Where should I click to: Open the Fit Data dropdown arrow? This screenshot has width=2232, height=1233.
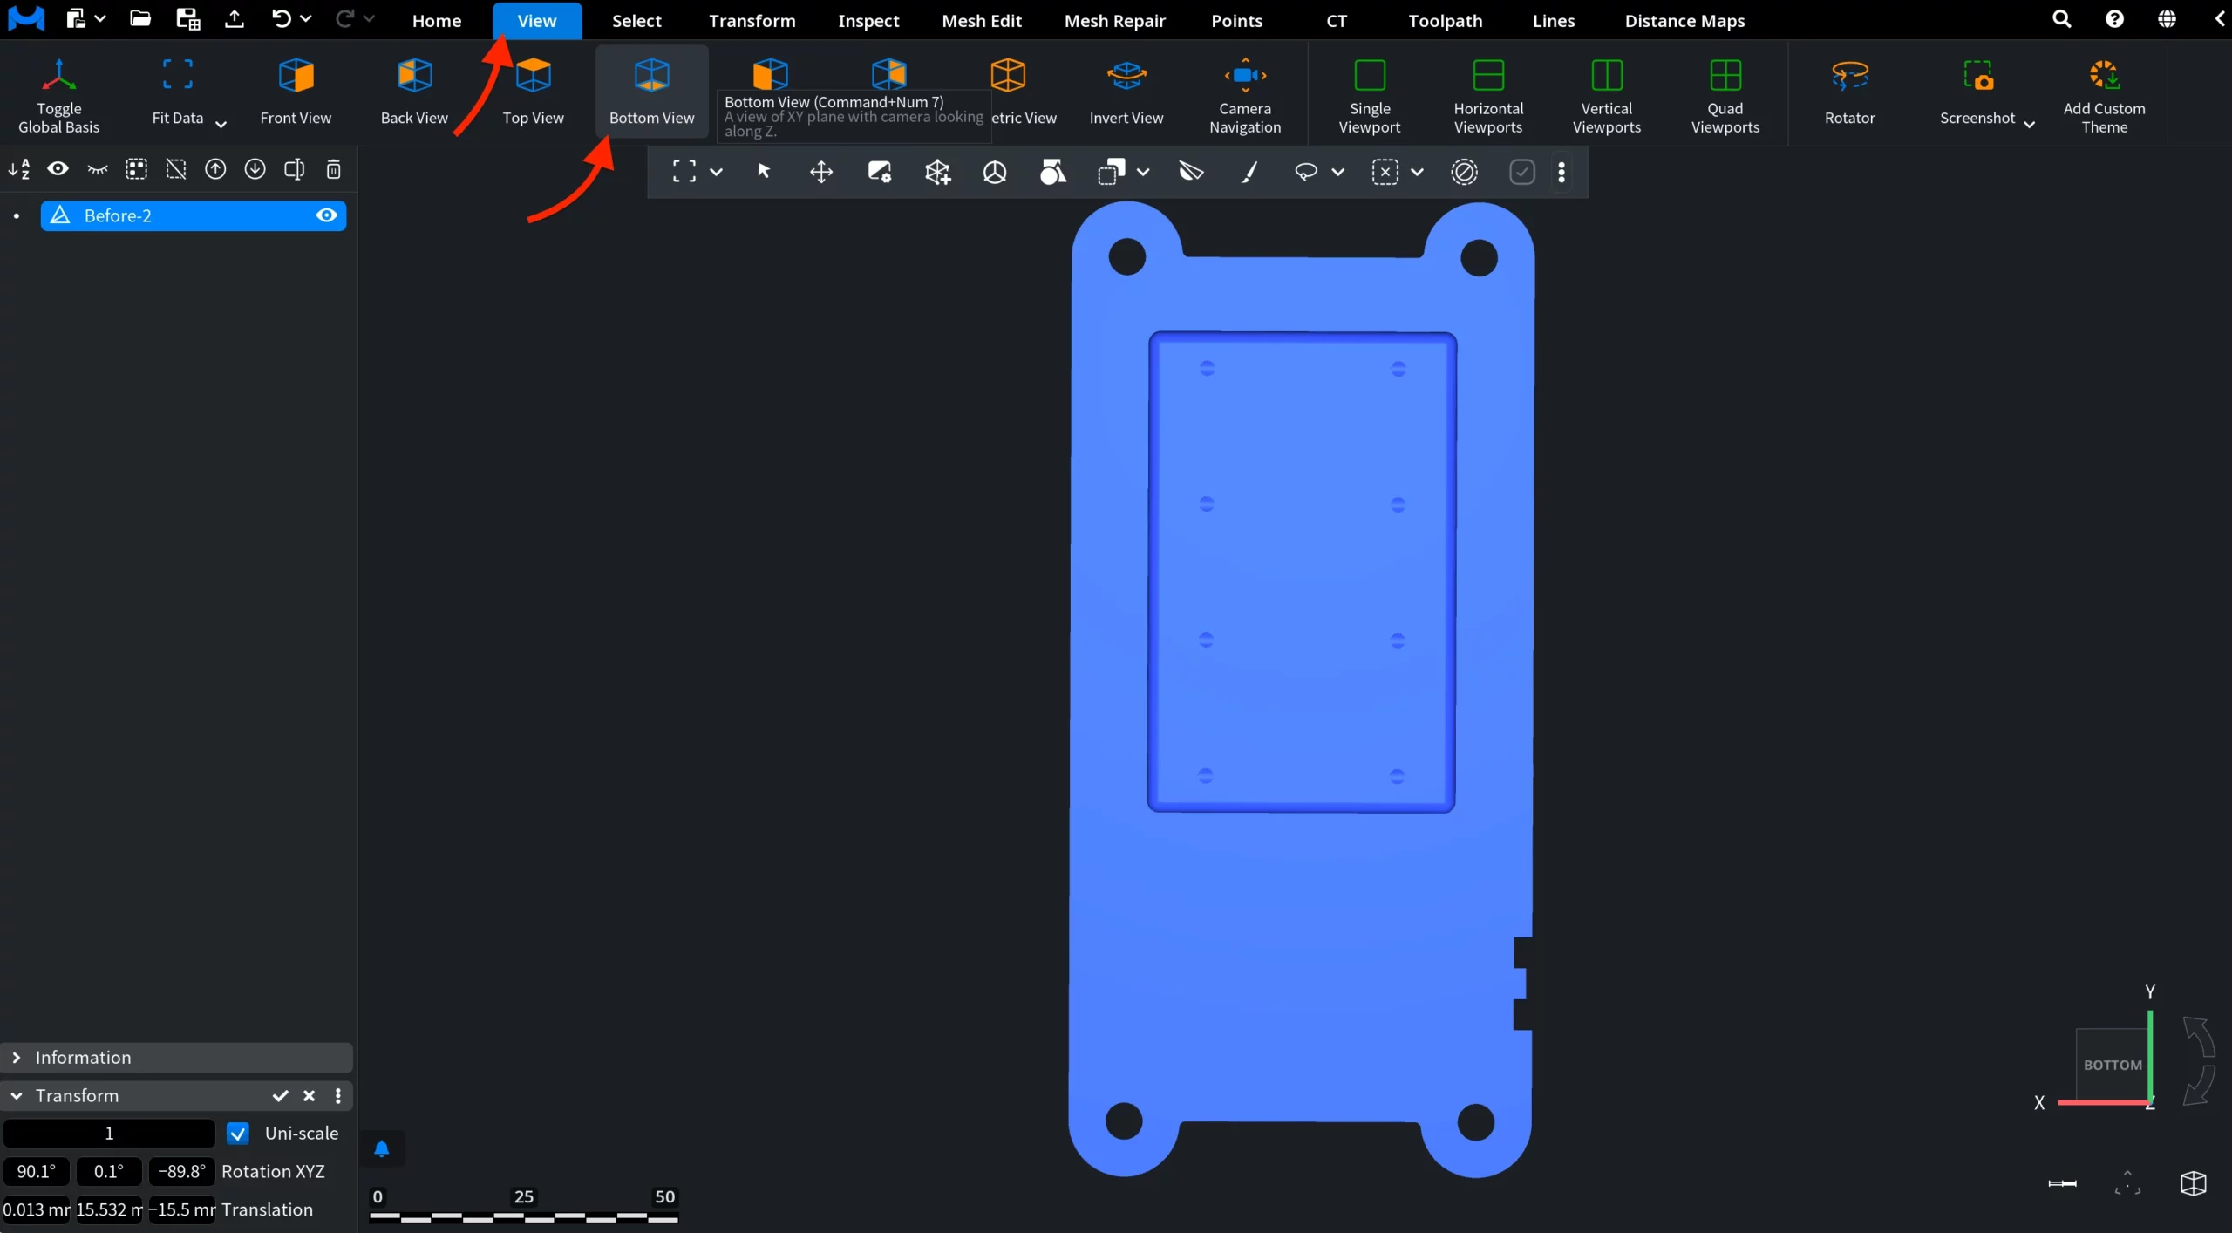click(x=221, y=124)
